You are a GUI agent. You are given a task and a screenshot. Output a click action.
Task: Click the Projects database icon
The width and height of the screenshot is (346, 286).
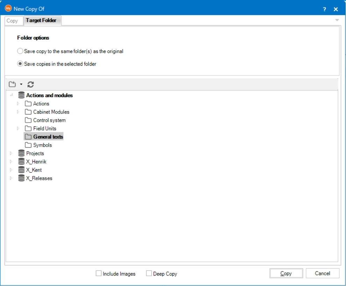point(21,153)
